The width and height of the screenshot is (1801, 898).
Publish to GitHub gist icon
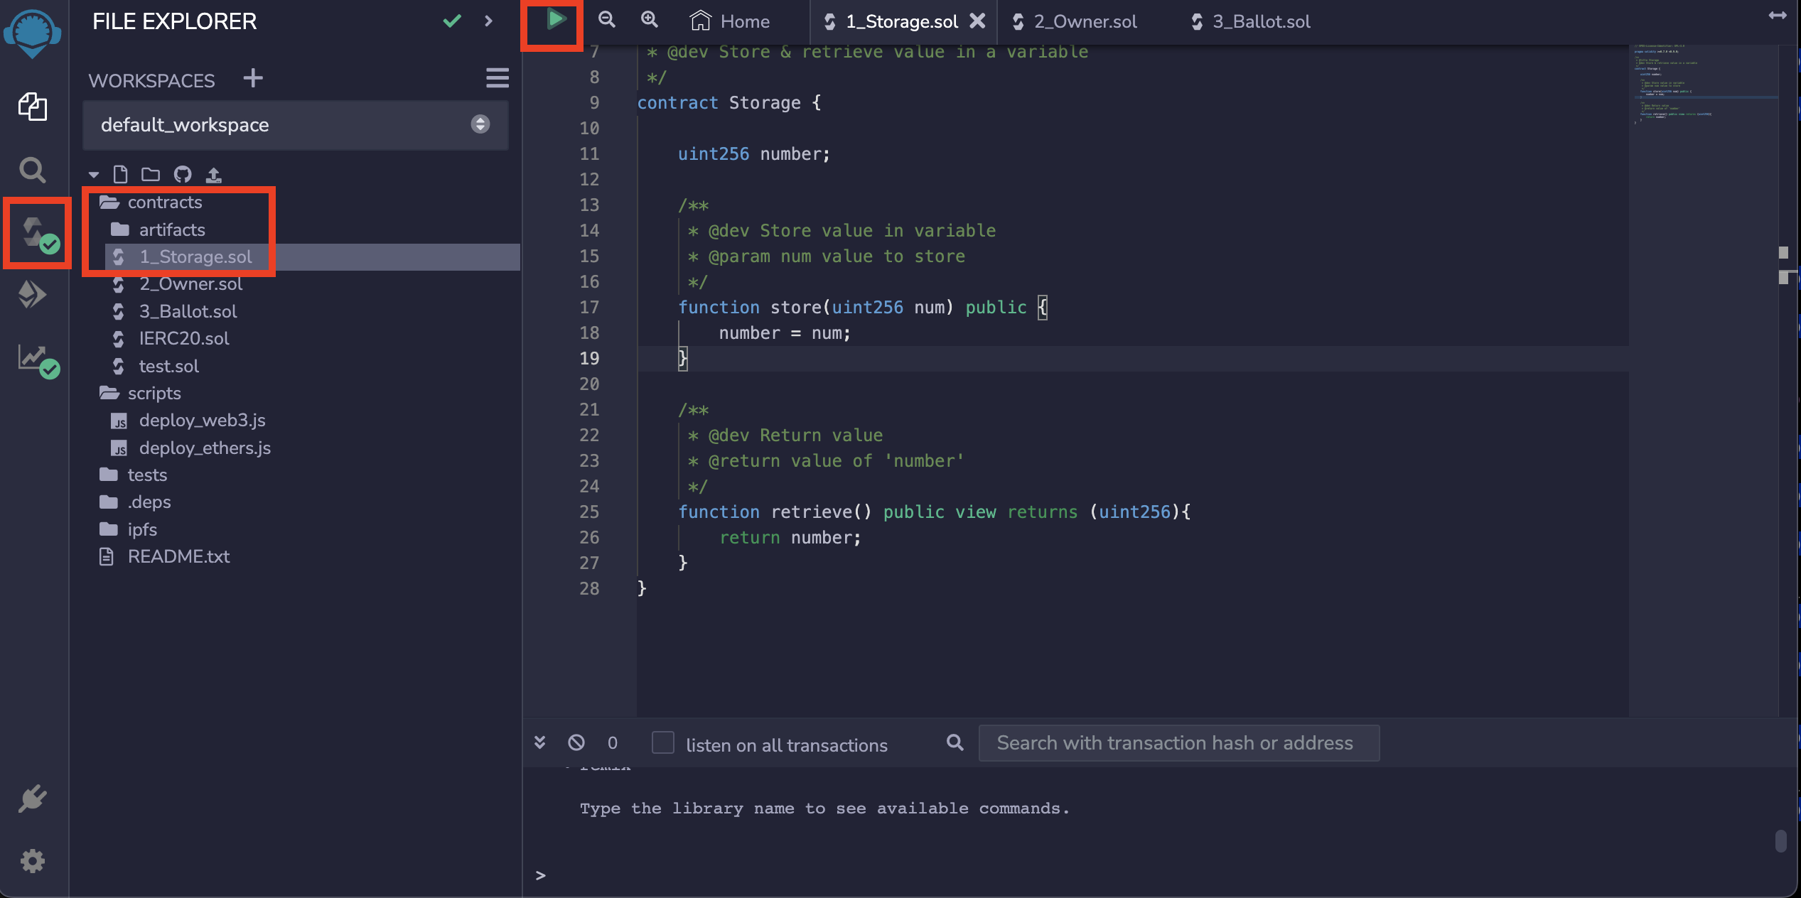coord(183,174)
